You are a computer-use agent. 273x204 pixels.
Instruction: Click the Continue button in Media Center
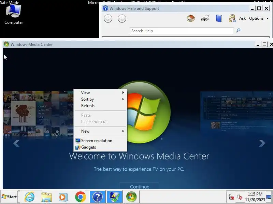tap(139, 186)
